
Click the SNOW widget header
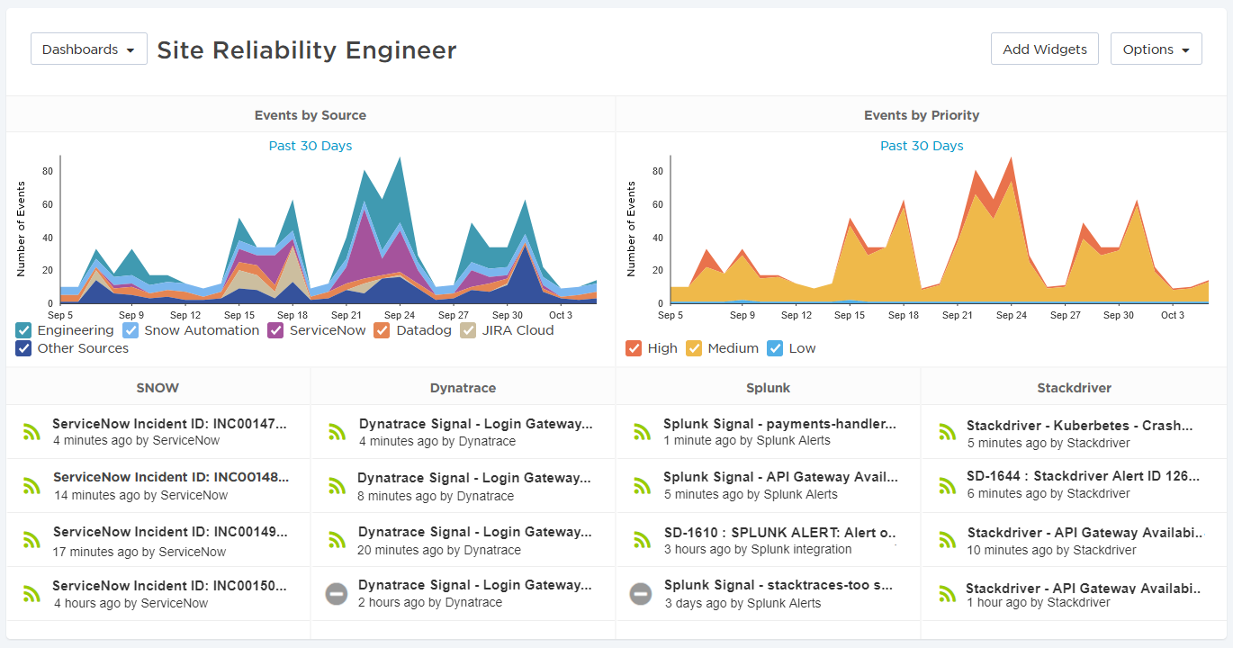157,388
